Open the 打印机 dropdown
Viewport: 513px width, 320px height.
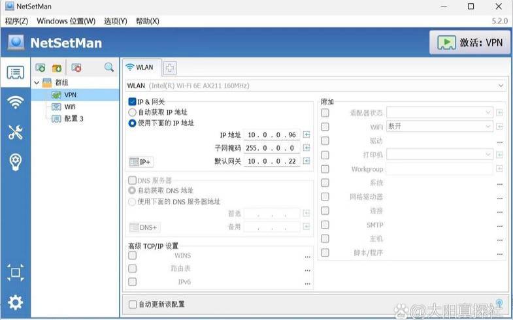click(439, 155)
